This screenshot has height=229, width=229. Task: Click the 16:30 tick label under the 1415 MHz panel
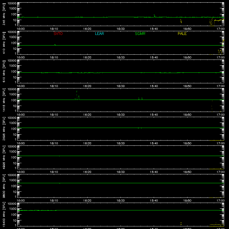121,115
